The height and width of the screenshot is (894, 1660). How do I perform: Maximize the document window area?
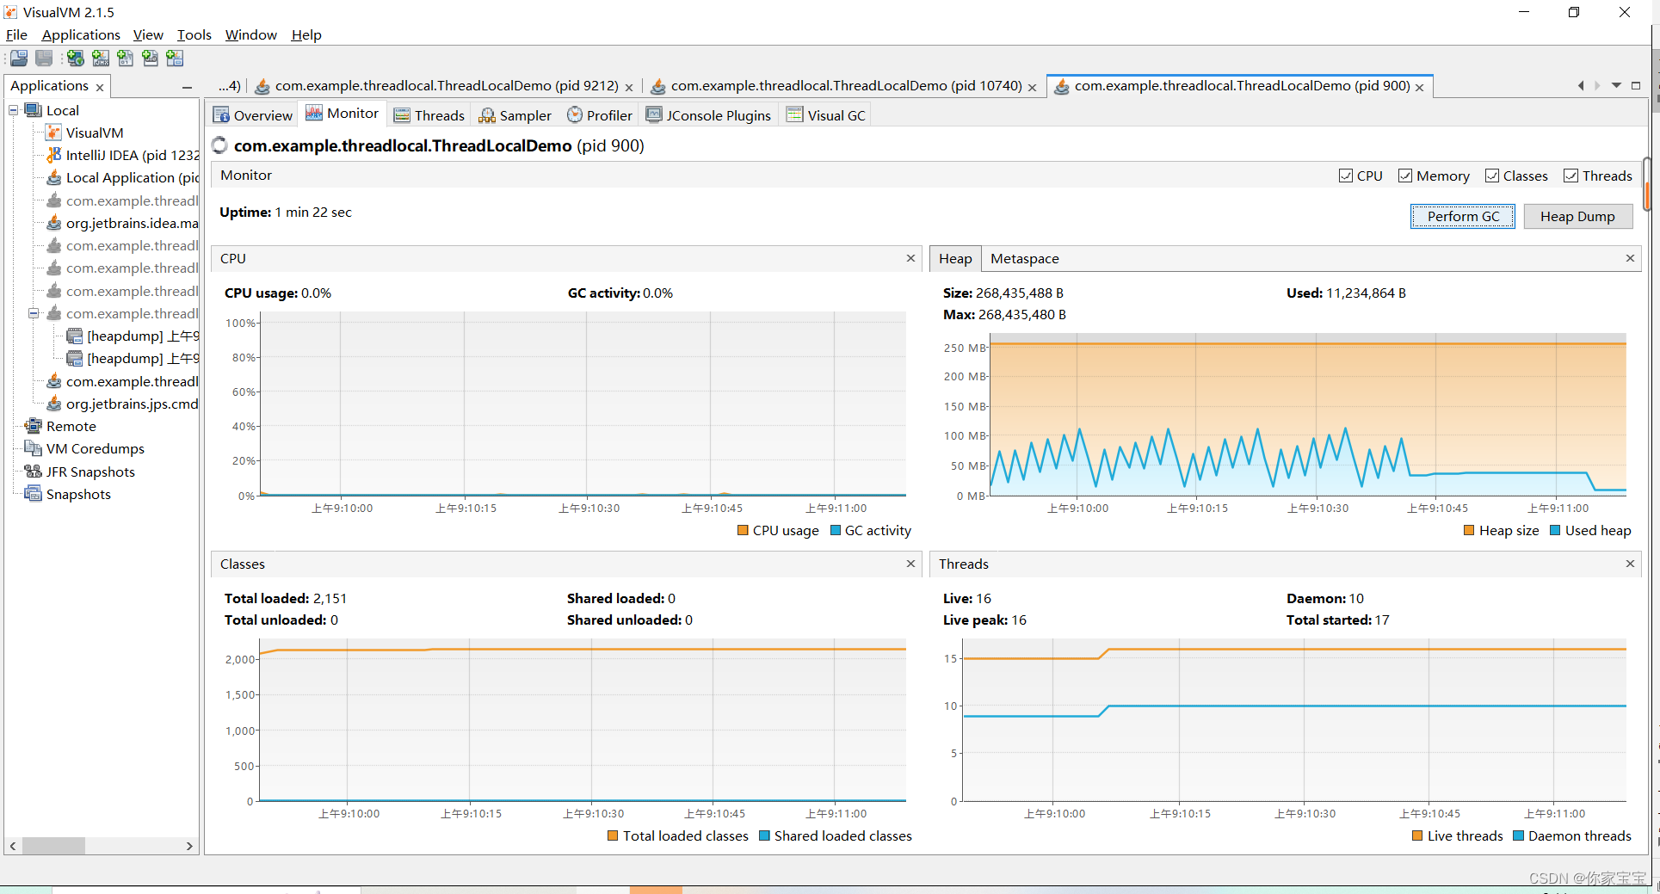(x=1636, y=85)
